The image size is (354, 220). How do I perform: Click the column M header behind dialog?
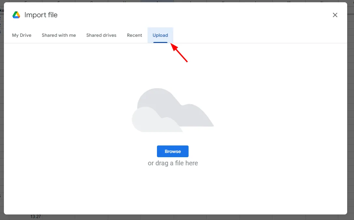click(289, 1)
